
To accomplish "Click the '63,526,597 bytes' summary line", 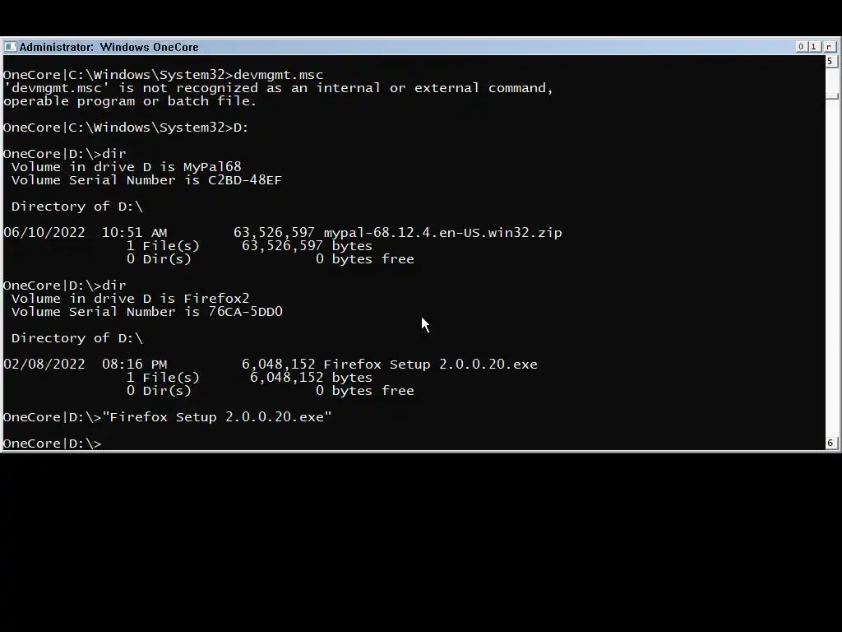I will coord(307,245).
